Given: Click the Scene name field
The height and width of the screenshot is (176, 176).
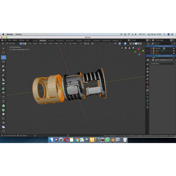Looking at the screenshot, I should pyautogui.click(x=137, y=40).
